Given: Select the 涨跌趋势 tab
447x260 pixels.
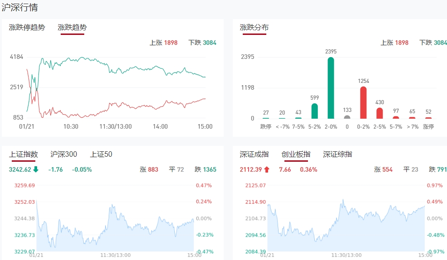Looking at the screenshot, I should 72,27.
